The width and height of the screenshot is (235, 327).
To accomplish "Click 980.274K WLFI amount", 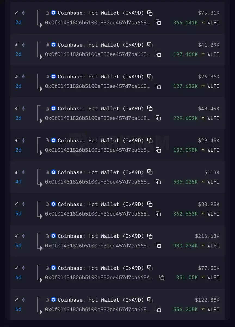I will tap(185, 246).
